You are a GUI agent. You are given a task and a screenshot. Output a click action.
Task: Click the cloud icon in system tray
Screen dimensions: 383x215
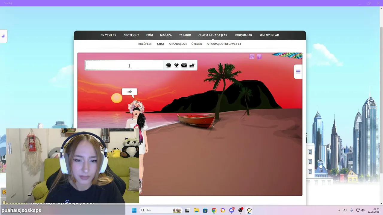345,210
